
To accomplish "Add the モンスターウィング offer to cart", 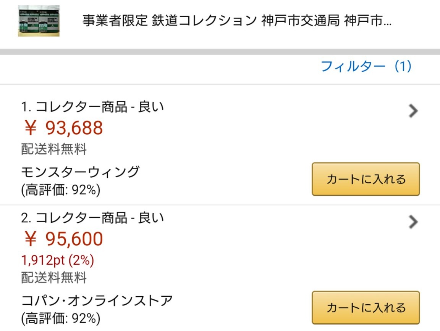I will 366,179.
